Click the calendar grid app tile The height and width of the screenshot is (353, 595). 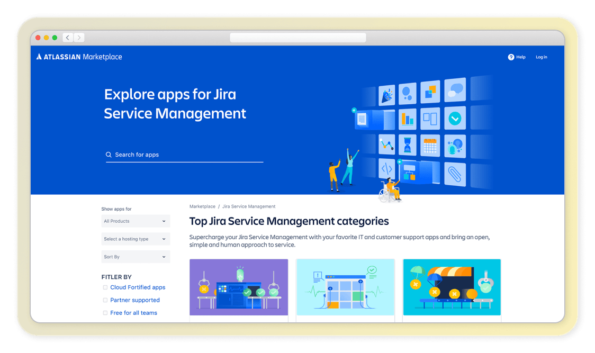[x=430, y=146]
